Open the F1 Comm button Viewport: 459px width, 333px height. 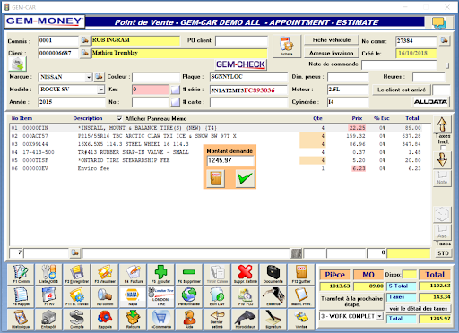point(21,274)
